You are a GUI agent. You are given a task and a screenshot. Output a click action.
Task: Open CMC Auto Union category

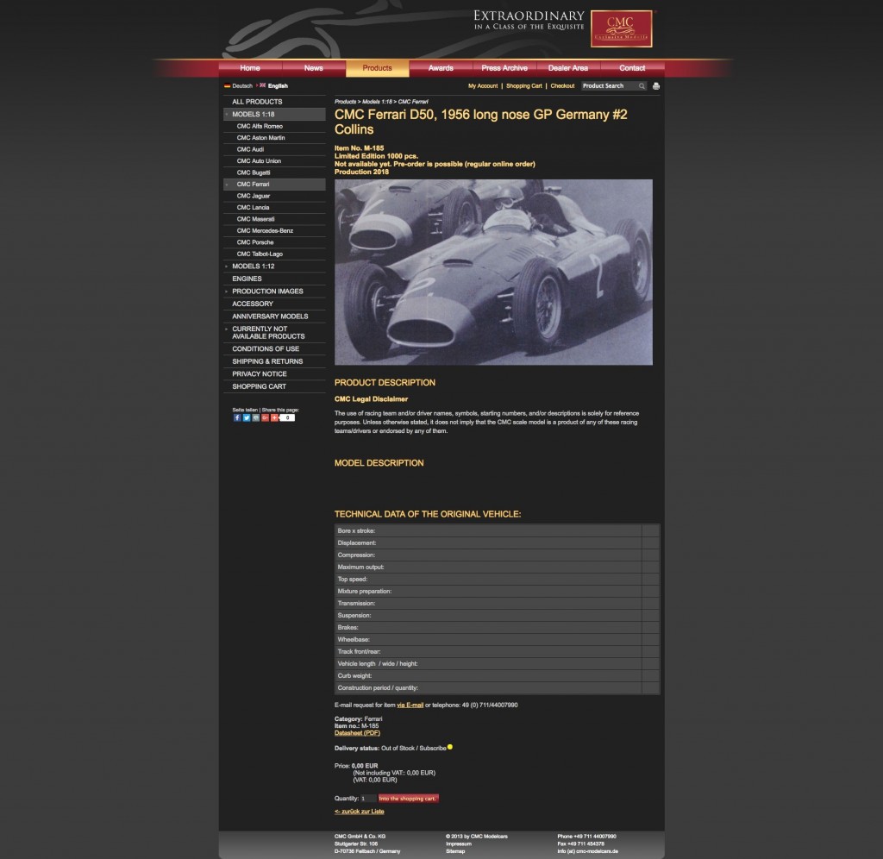click(274, 161)
